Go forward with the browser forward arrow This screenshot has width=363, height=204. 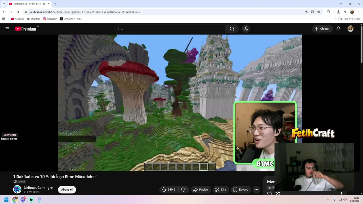[x=11, y=12]
